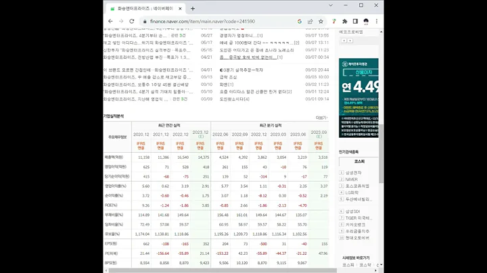Image resolution: width=487 pixels, height=273 pixels.
Task: Open 삼성전자 in popular stocks list
Action: [354, 172]
